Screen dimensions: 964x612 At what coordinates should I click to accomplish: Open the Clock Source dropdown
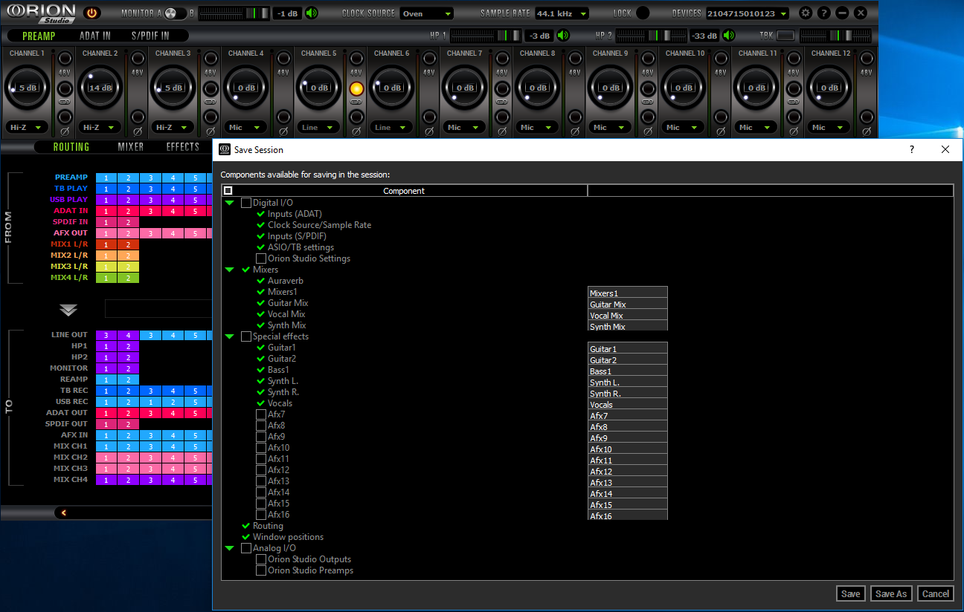[426, 13]
